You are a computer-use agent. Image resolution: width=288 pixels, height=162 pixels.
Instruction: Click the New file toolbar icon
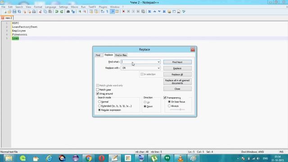tap(5, 12)
